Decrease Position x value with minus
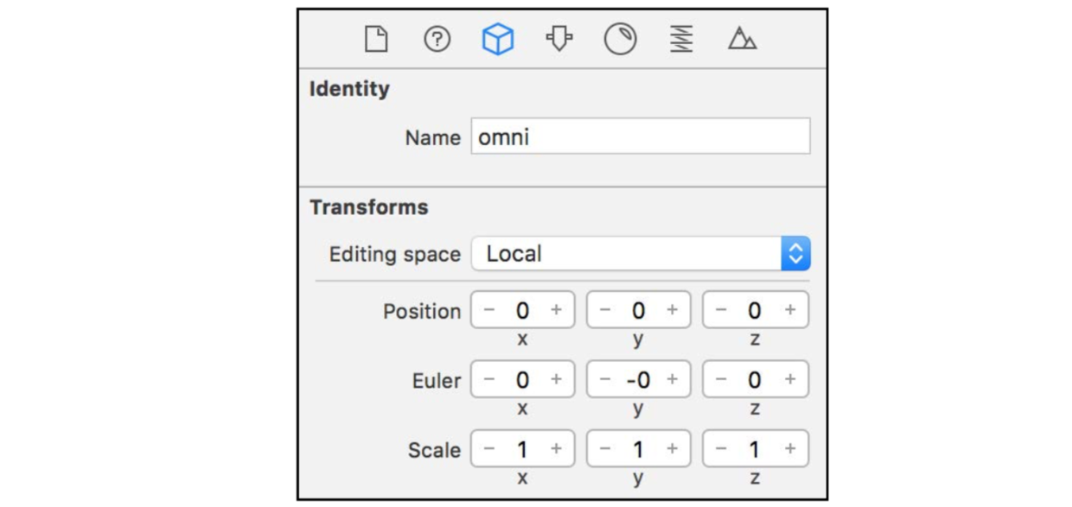This screenshot has height=507, width=1072. [489, 310]
